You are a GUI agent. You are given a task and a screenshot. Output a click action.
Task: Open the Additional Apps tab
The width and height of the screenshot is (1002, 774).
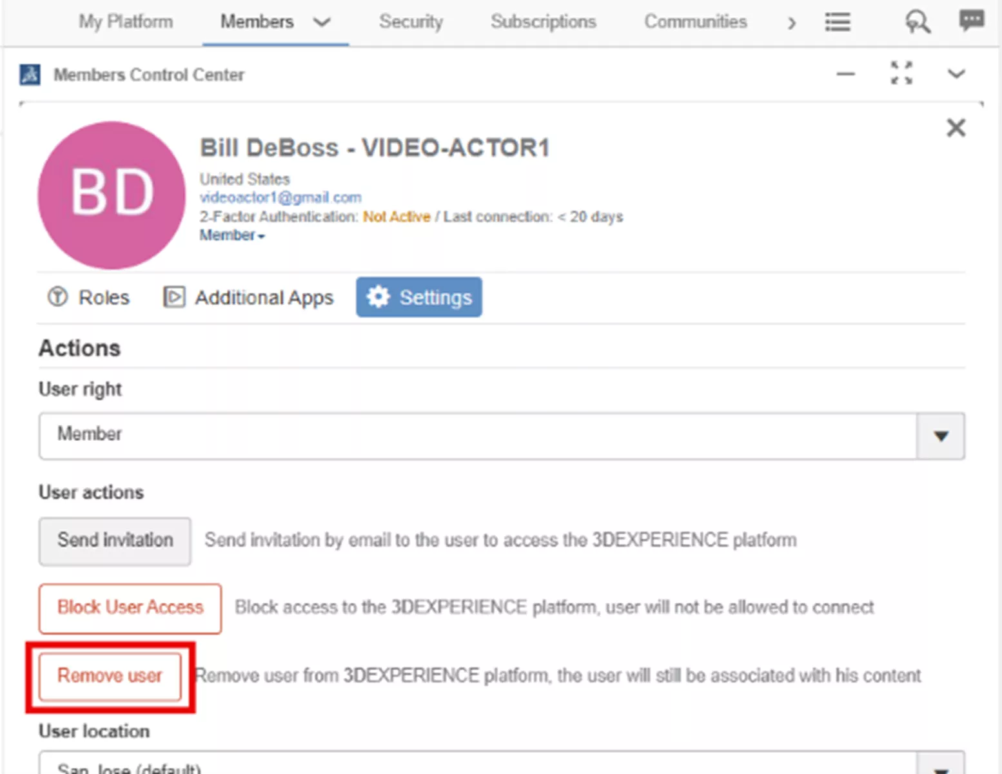[248, 297]
